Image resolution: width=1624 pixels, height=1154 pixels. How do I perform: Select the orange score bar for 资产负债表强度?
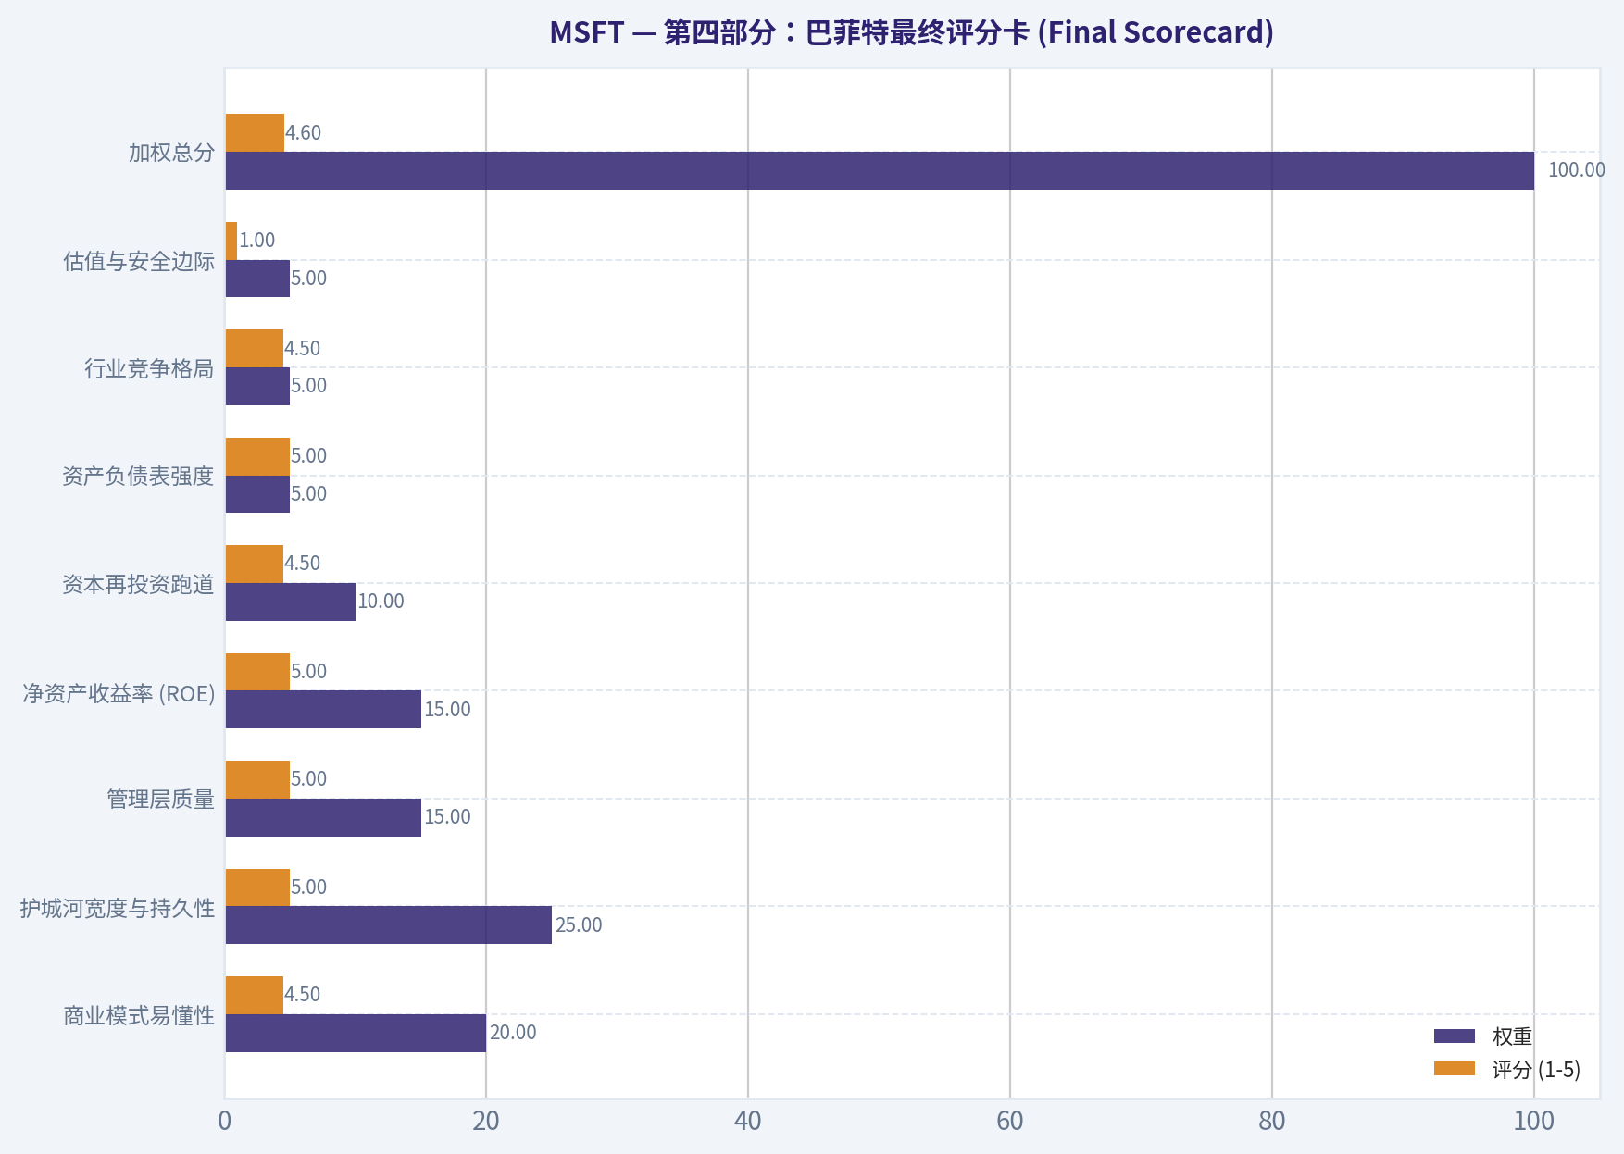[257, 456]
